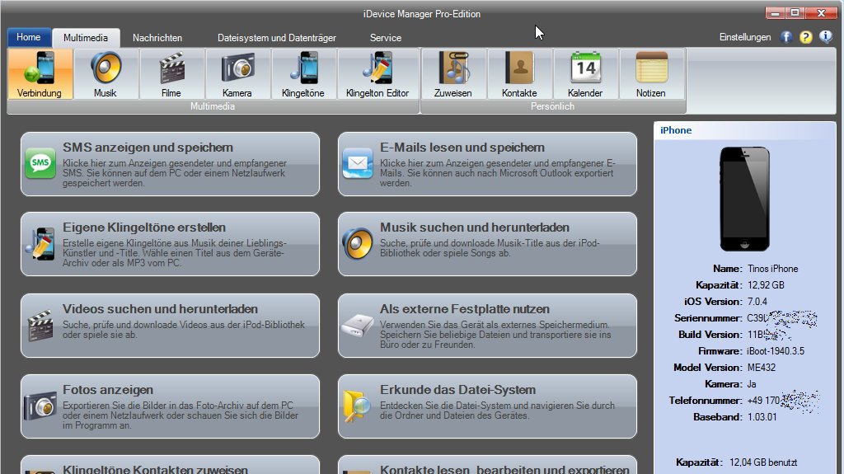Viewport: 844px width, 474px height.
Task: Launch the Klingelton Editor
Action: pyautogui.click(x=377, y=74)
